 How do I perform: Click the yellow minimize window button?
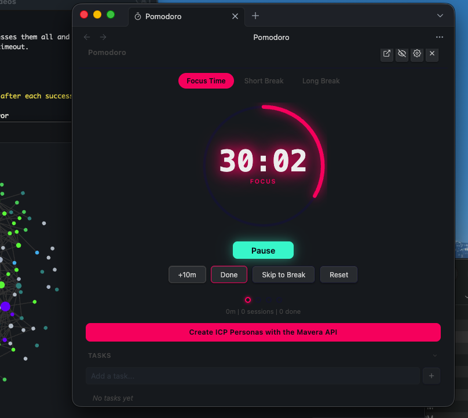pos(97,14)
